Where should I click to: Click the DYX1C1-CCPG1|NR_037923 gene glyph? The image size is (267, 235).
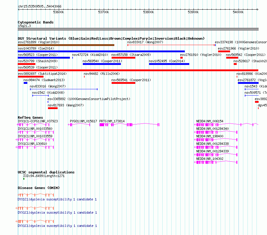point(33,125)
